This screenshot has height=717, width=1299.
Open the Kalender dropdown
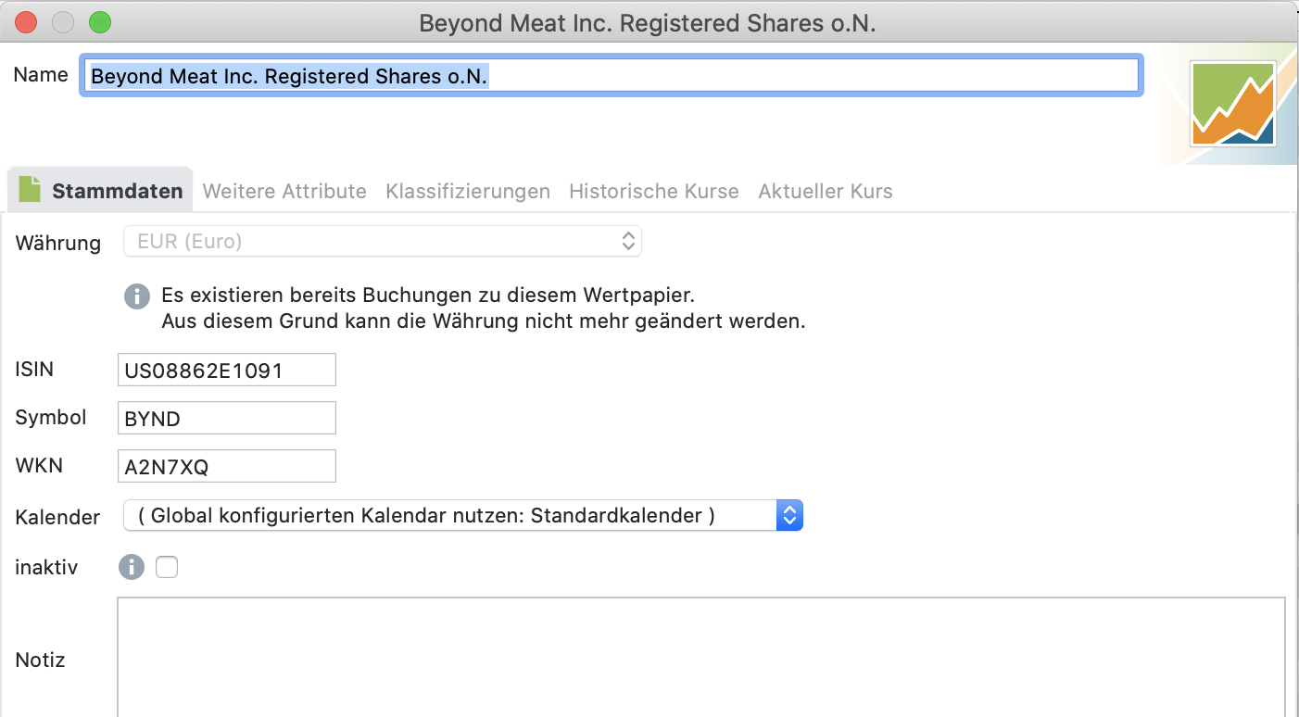(463, 516)
